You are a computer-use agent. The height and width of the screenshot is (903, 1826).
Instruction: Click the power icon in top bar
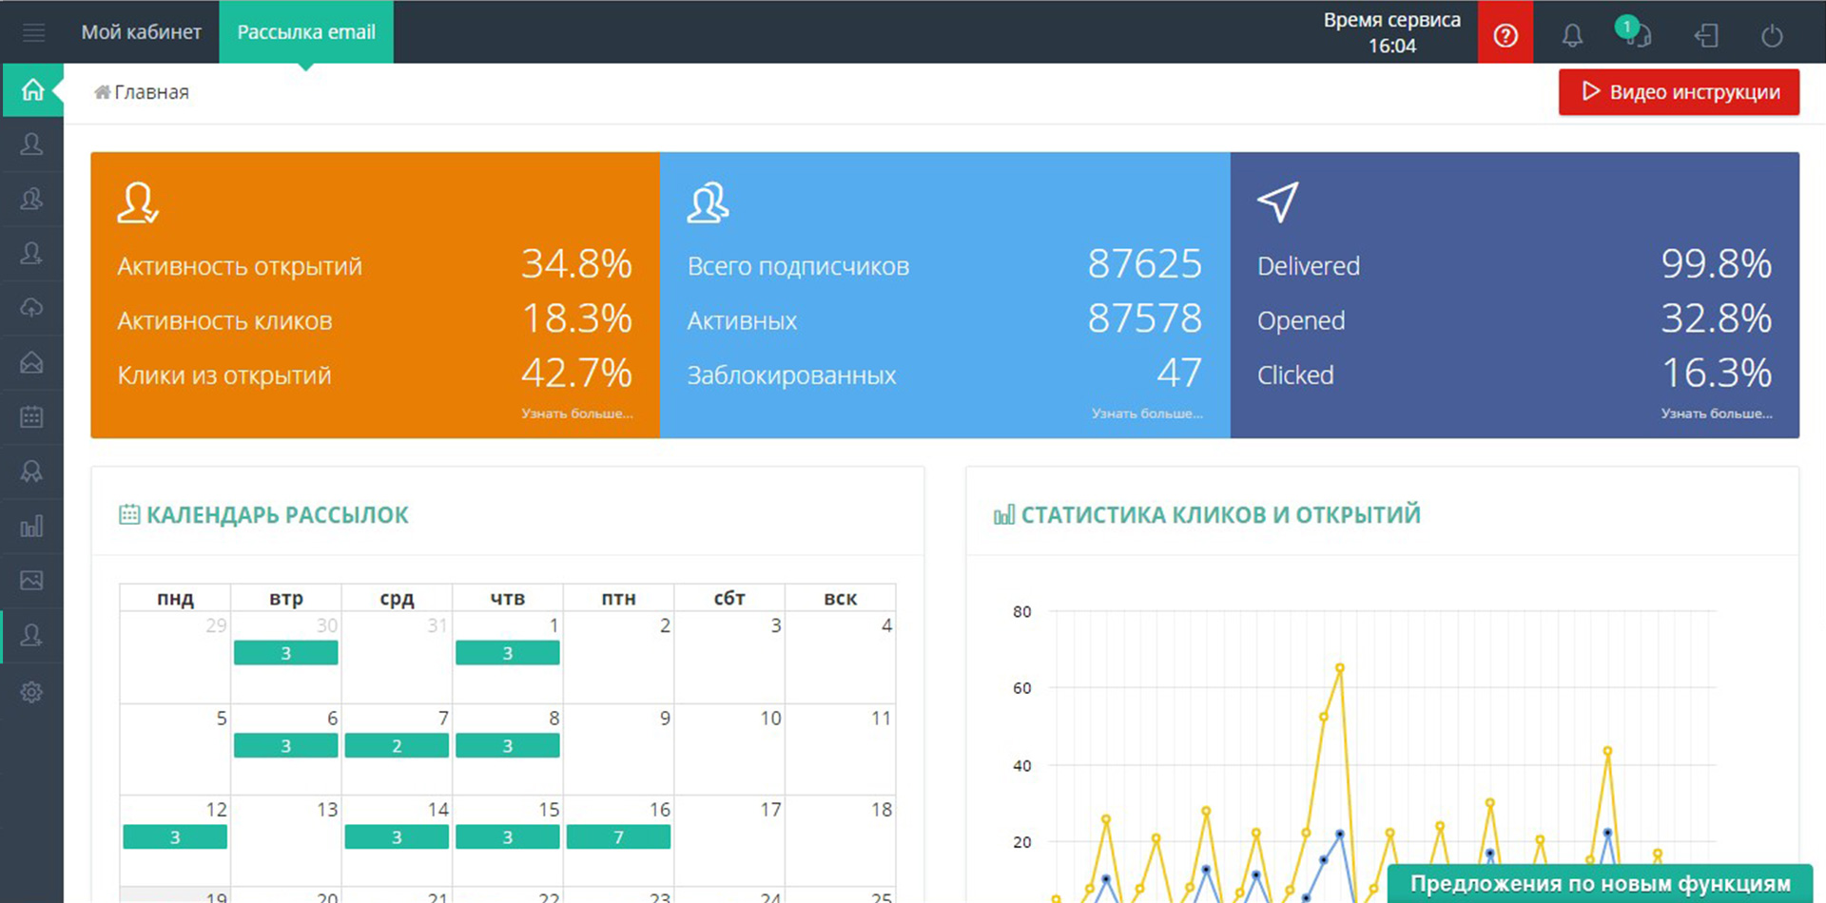1771,36
